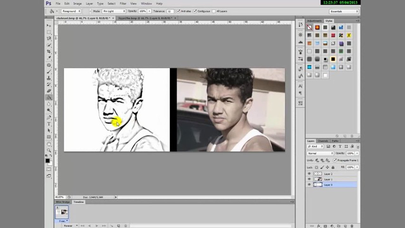Hide Layer 1 with its eye icon

tap(309, 179)
